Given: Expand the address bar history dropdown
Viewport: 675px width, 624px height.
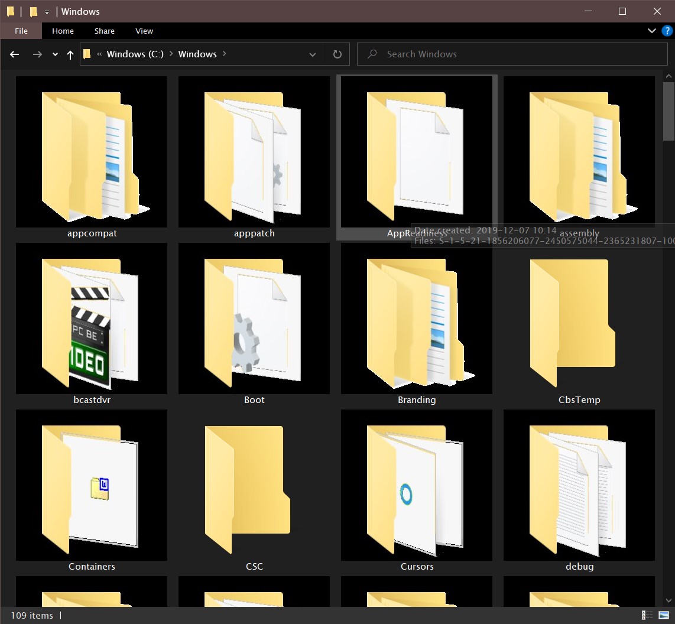Looking at the screenshot, I should tap(313, 54).
